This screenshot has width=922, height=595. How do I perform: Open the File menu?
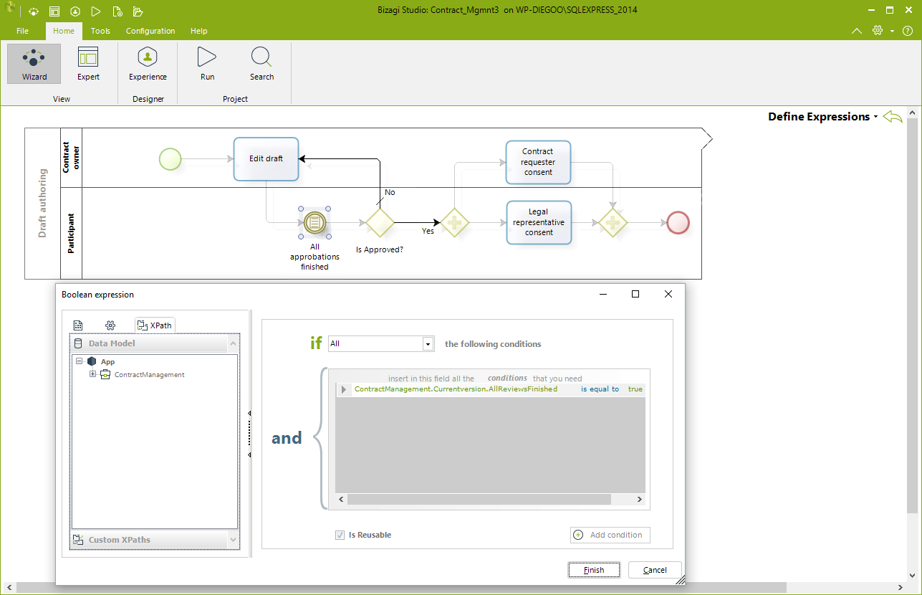coord(22,31)
